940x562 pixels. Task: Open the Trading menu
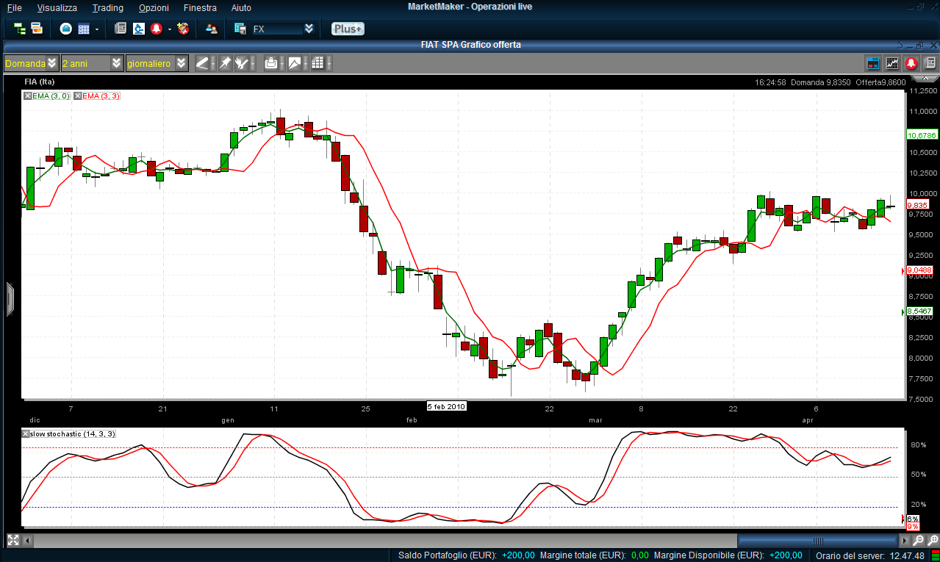(x=107, y=7)
